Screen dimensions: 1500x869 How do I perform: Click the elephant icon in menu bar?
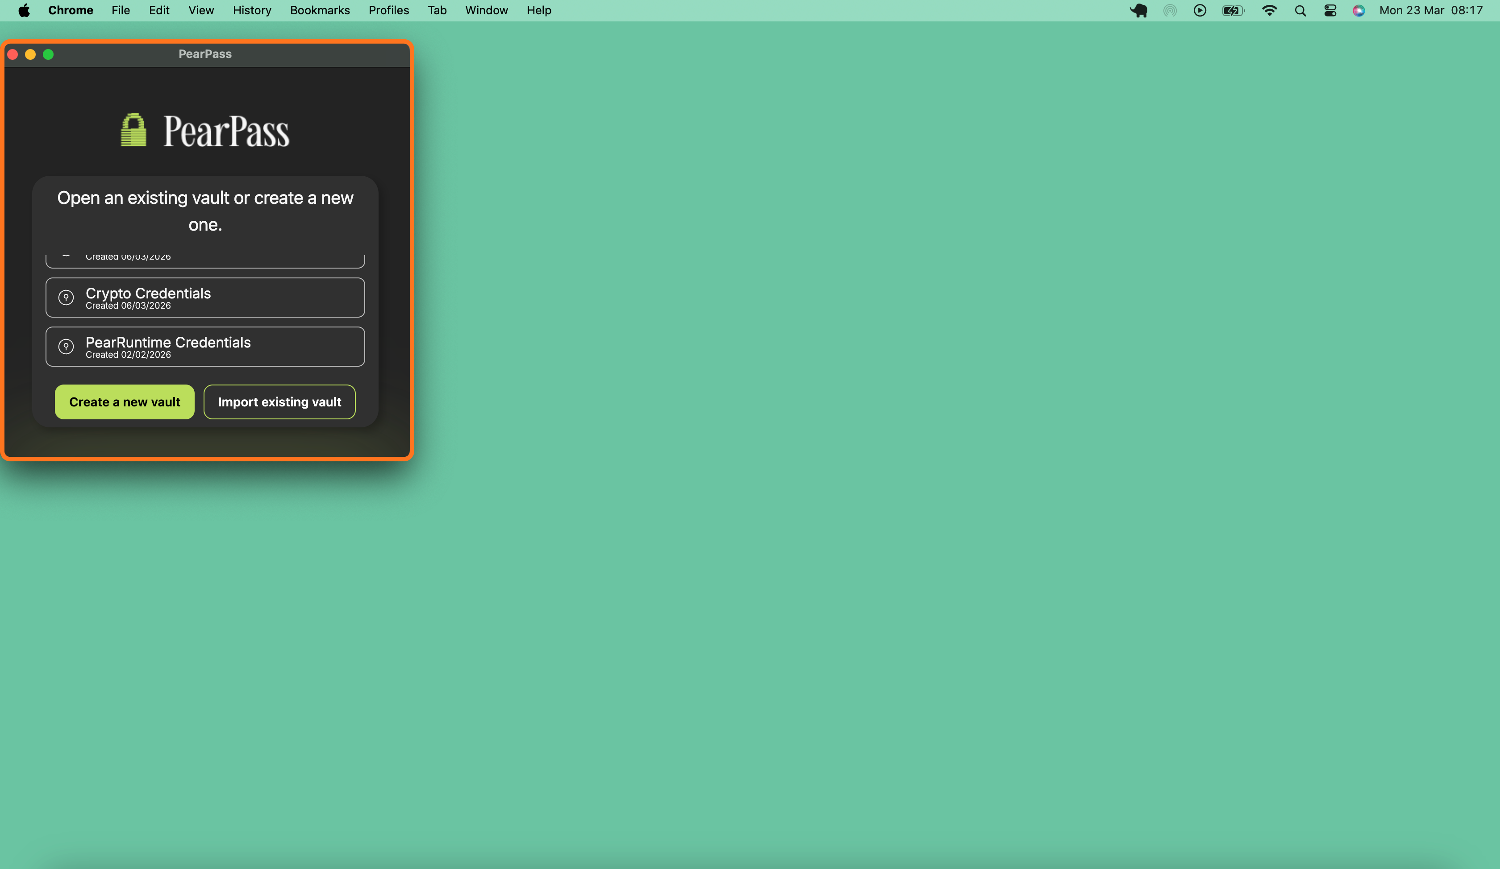(1139, 11)
